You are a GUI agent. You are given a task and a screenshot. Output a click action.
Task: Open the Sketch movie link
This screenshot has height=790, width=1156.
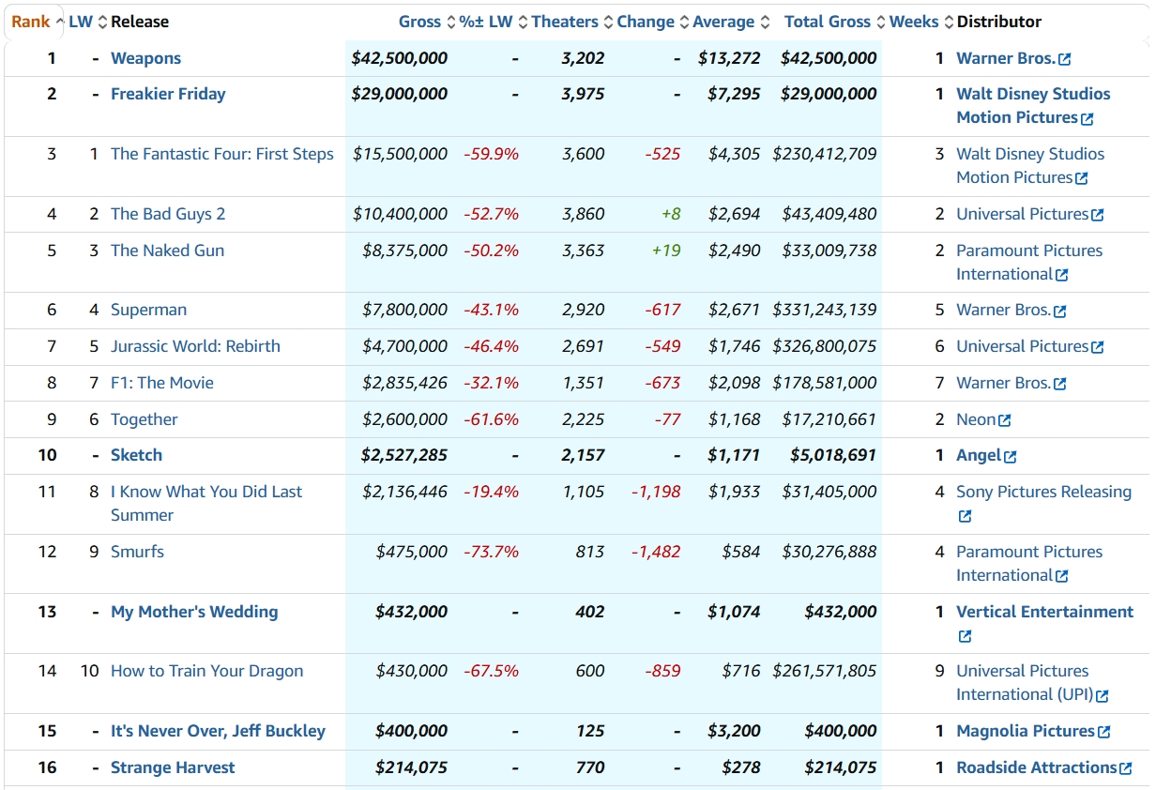[x=136, y=455]
